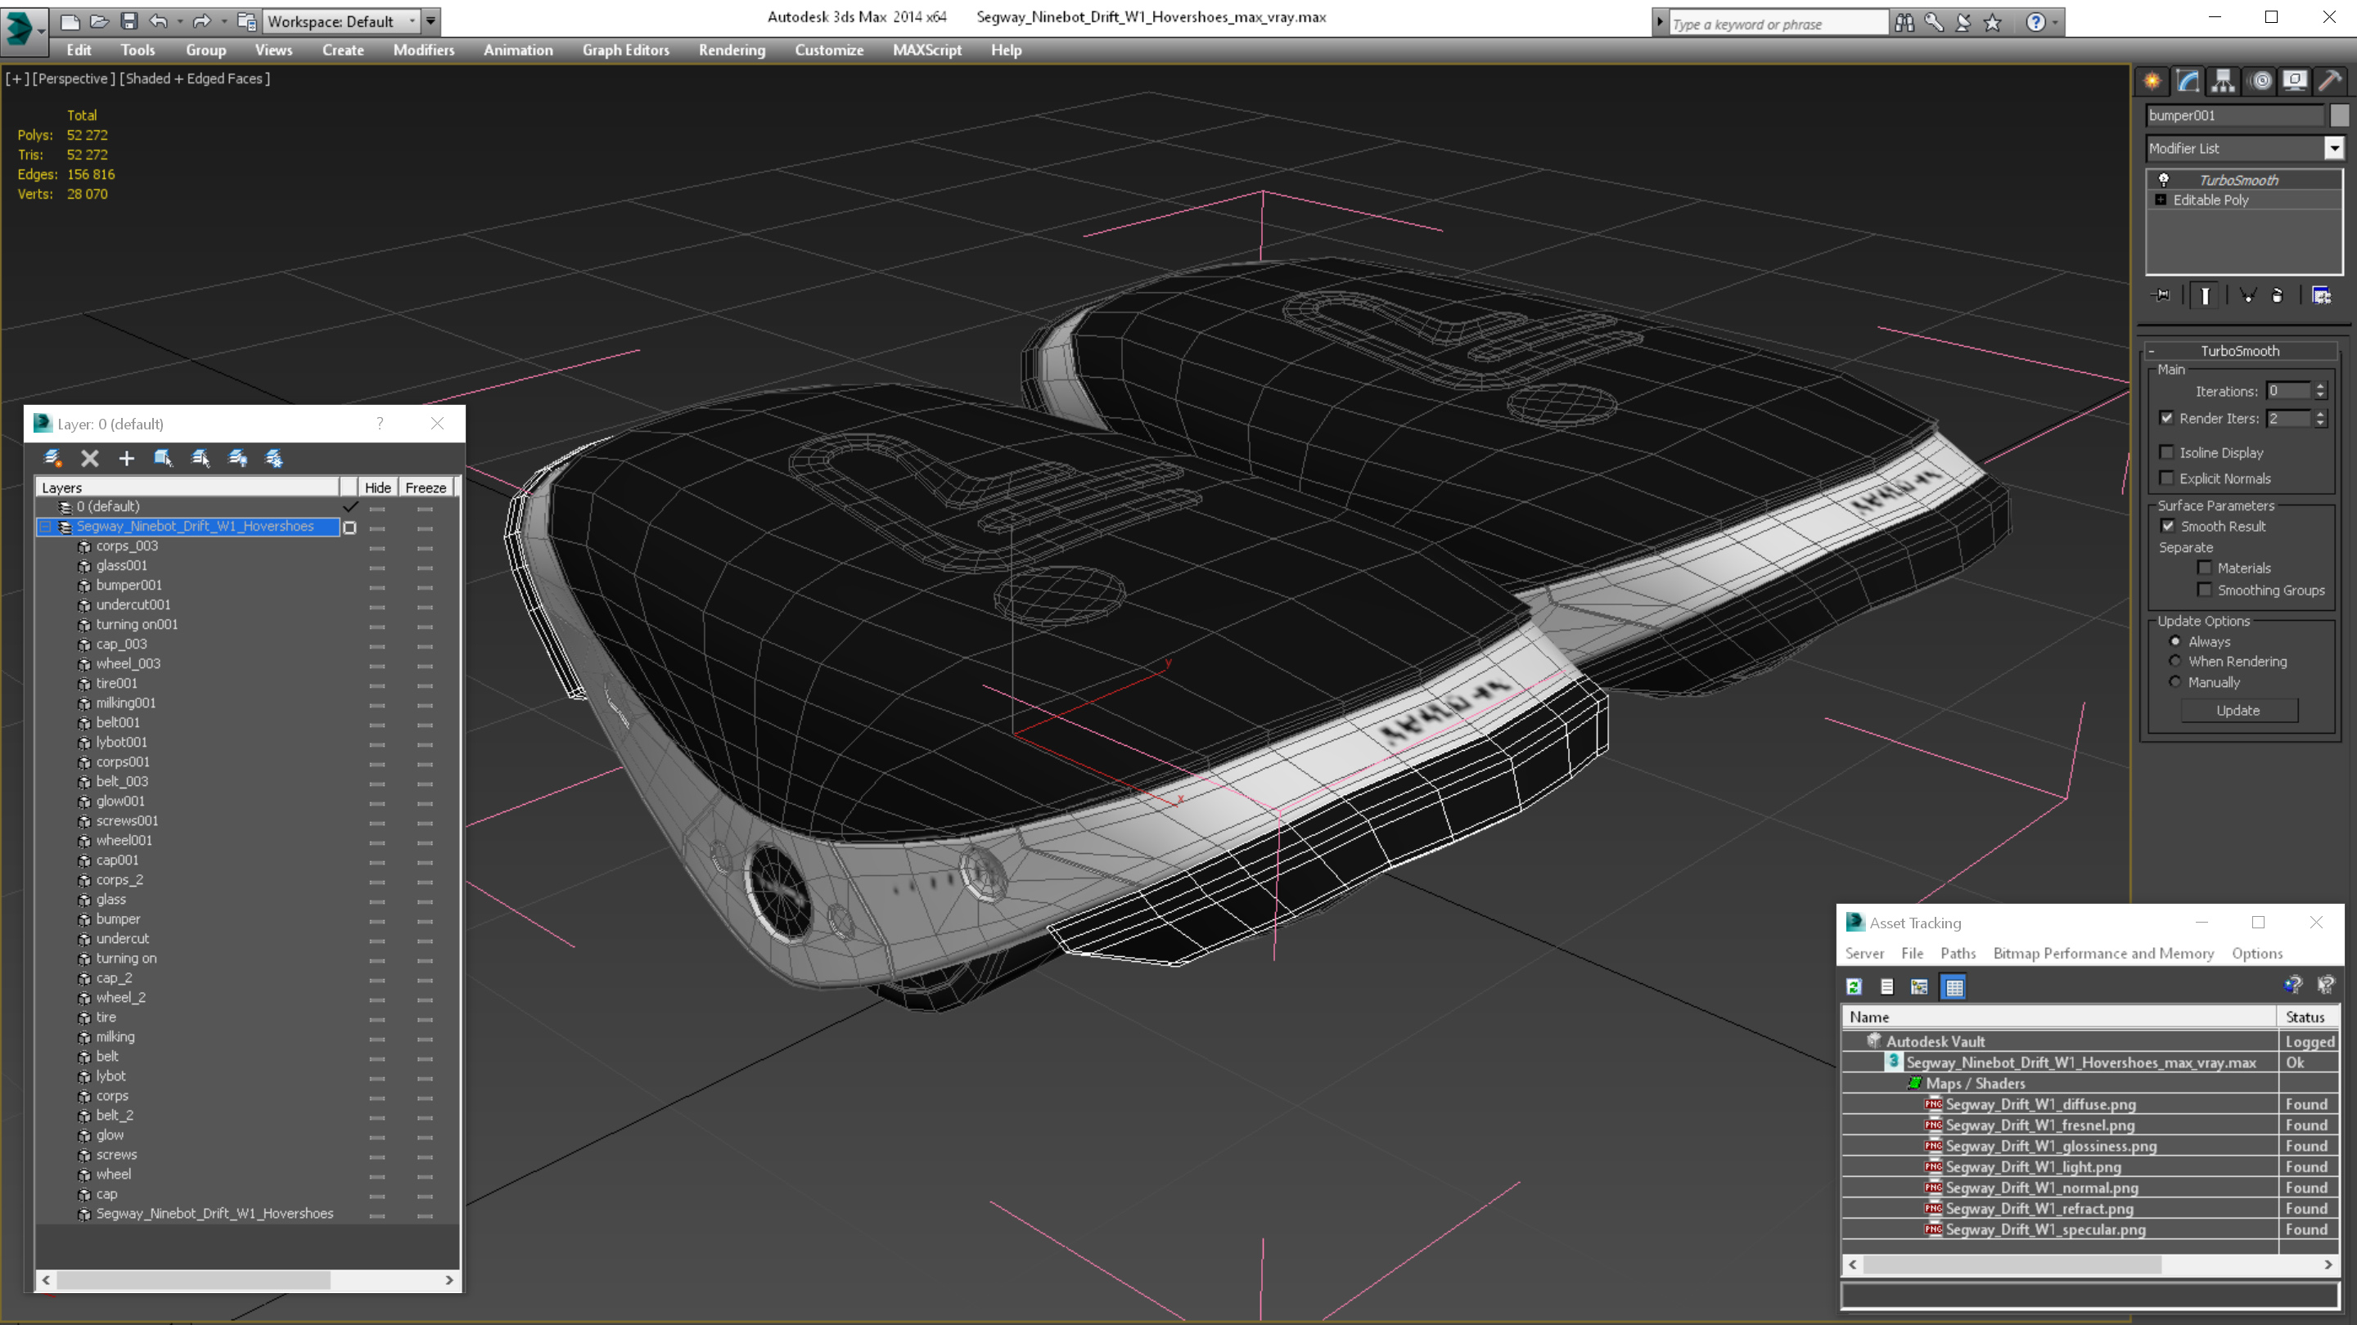Click Select Highlighted Objects icon in Layer dialog
Viewport: 2357px width, 1325px height.
[x=163, y=458]
